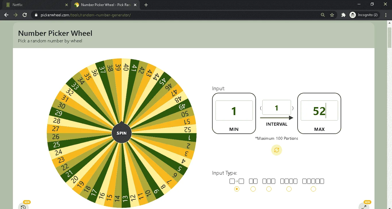
Task: Minimize the Chrome window
Action: tap(359, 4)
